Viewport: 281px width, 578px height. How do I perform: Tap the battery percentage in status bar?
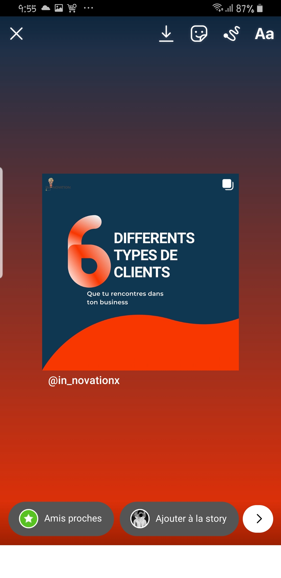point(245,9)
